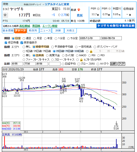Screen dimensions: 137x152
Task: Click the ヤマザキの取引手数料比較 banner
Action: [116, 26]
